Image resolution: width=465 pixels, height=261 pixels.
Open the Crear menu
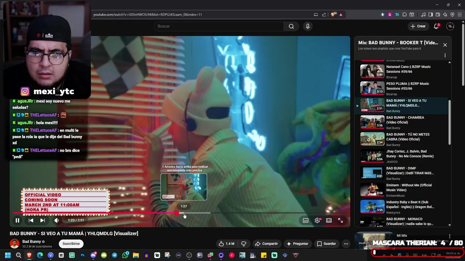tap(418, 26)
